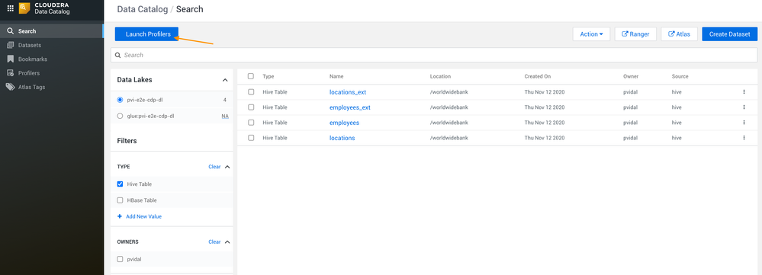Open the locations_ext table link
Viewport: 762px width, 275px height.
pyautogui.click(x=348, y=92)
